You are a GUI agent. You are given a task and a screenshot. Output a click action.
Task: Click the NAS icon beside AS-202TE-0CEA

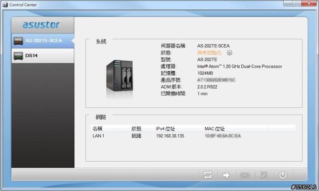click(18, 41)
